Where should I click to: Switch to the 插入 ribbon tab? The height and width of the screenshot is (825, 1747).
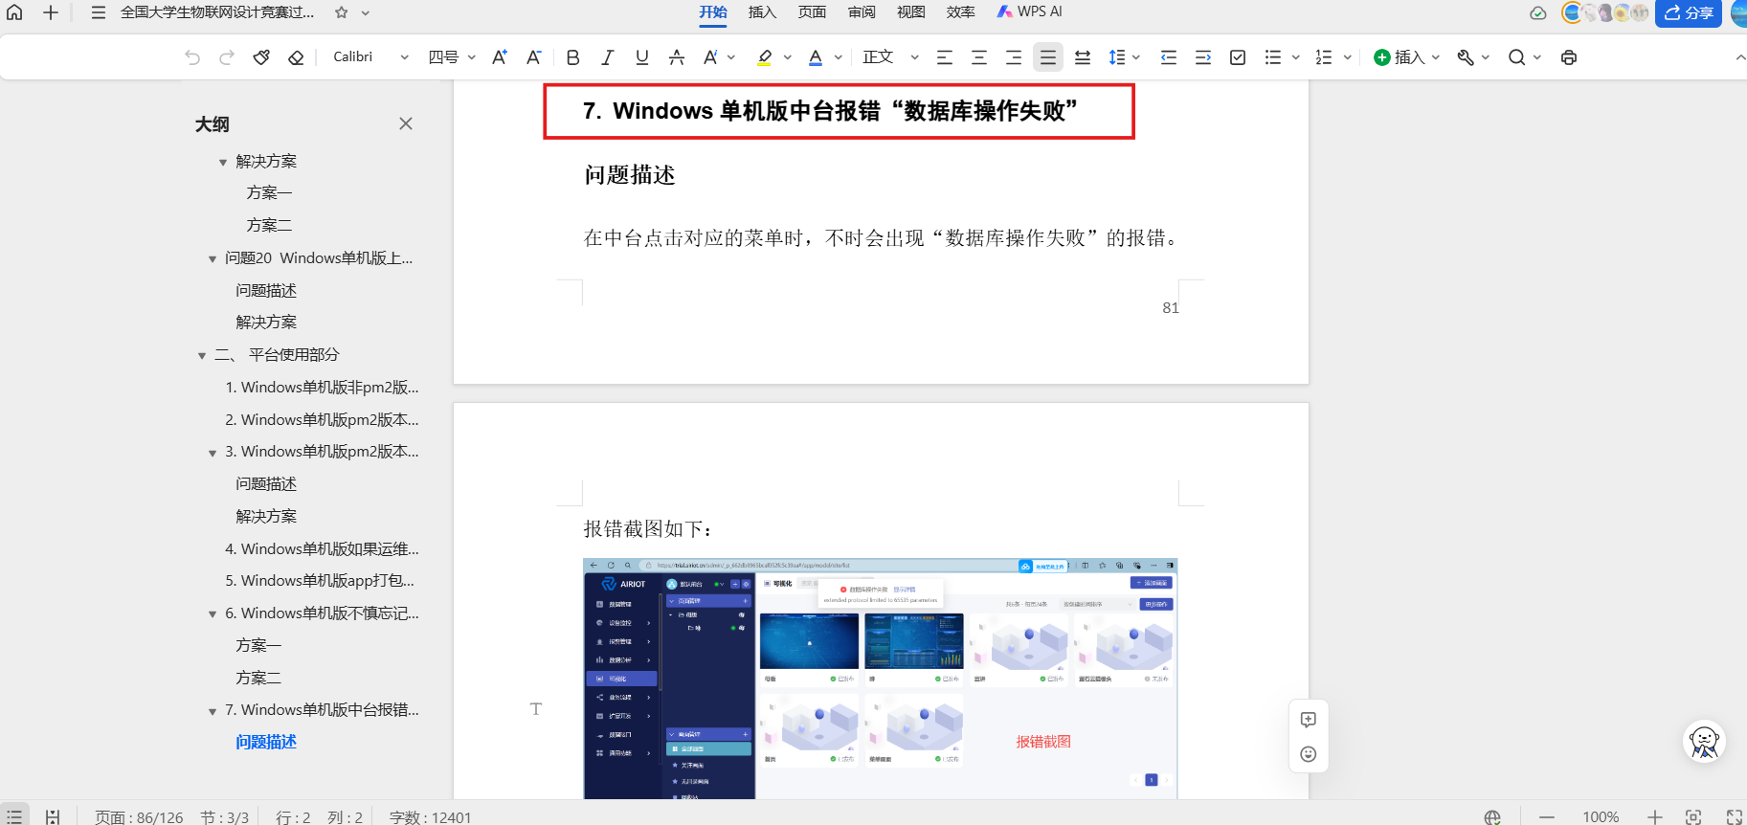click(762, 12)
